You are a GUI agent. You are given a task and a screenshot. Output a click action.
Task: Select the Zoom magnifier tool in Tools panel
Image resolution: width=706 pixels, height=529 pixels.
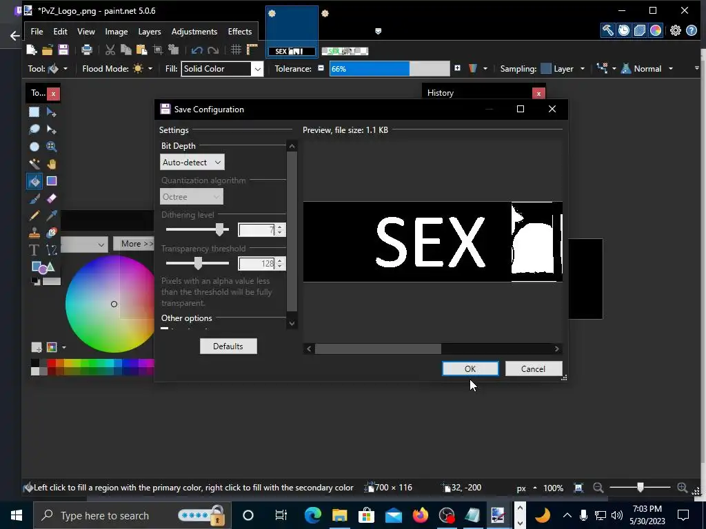[x=51, y=147]
